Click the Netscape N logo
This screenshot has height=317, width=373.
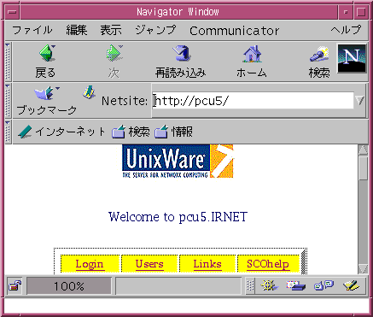(352, 58)
